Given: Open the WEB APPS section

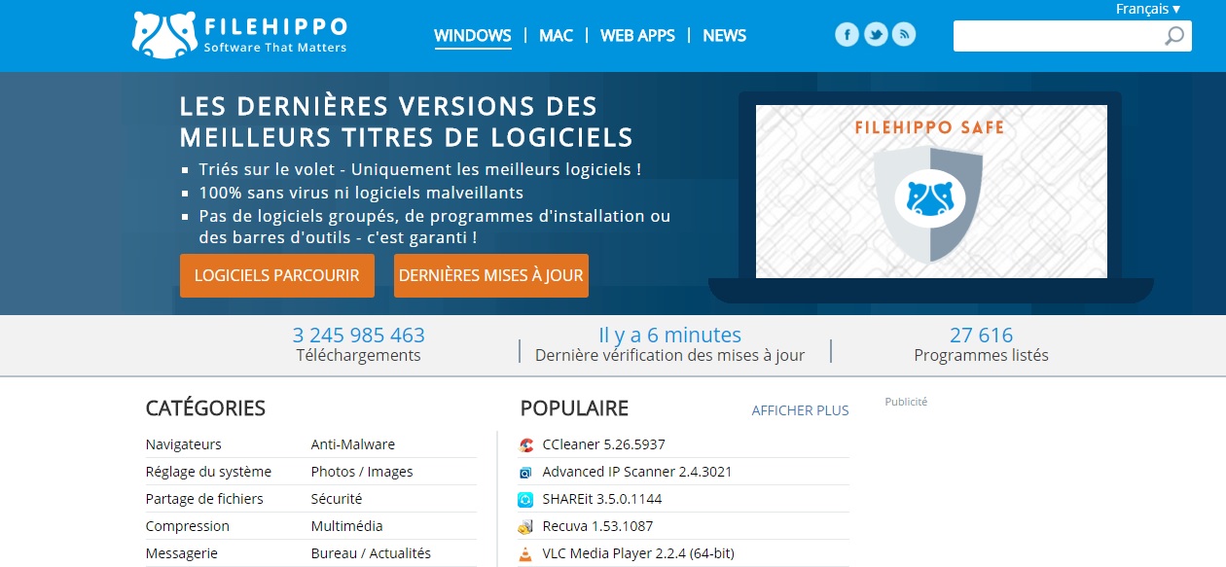Looking at the screenshot, I should point(637,35).
